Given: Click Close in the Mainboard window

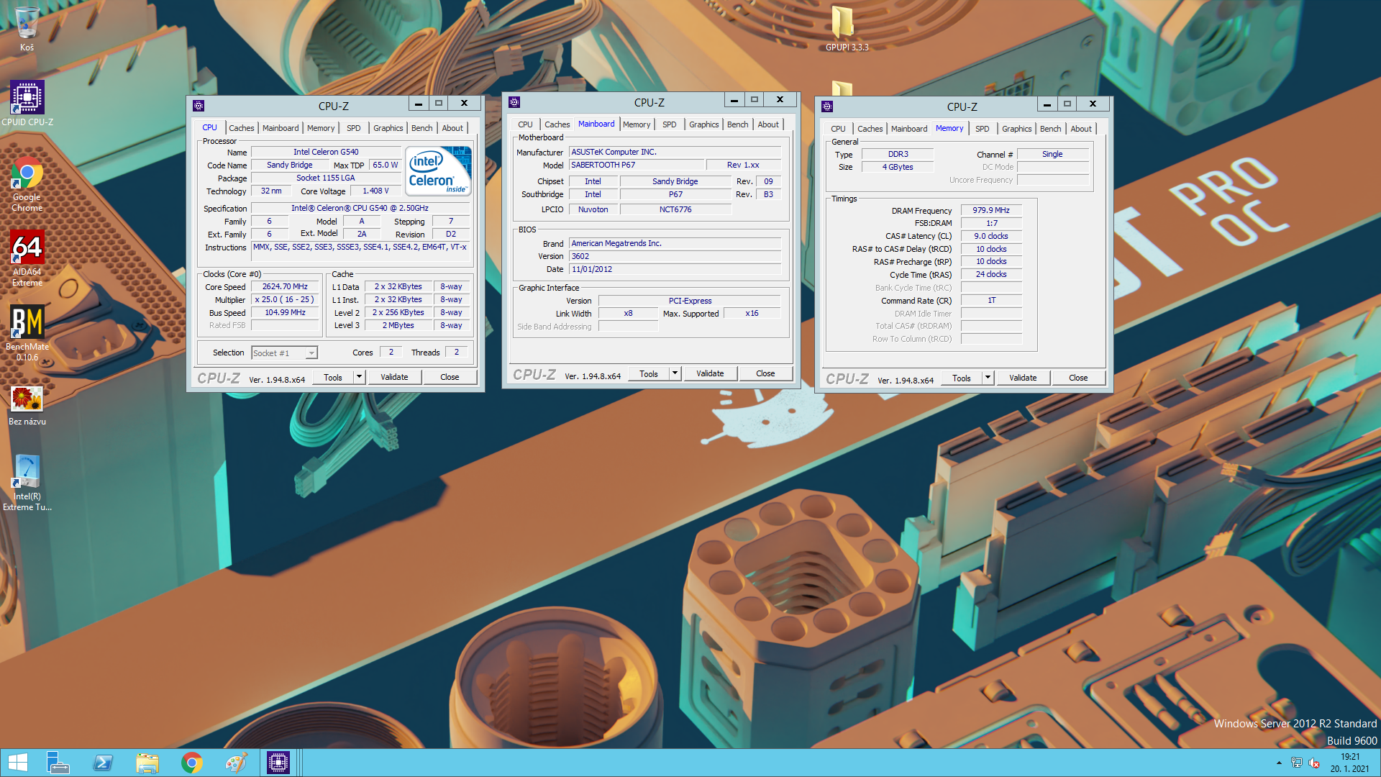Looking at the screenshot, I should click(x=765, y=373).
